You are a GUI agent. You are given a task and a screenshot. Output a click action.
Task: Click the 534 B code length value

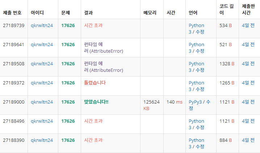tap(226, 26)
